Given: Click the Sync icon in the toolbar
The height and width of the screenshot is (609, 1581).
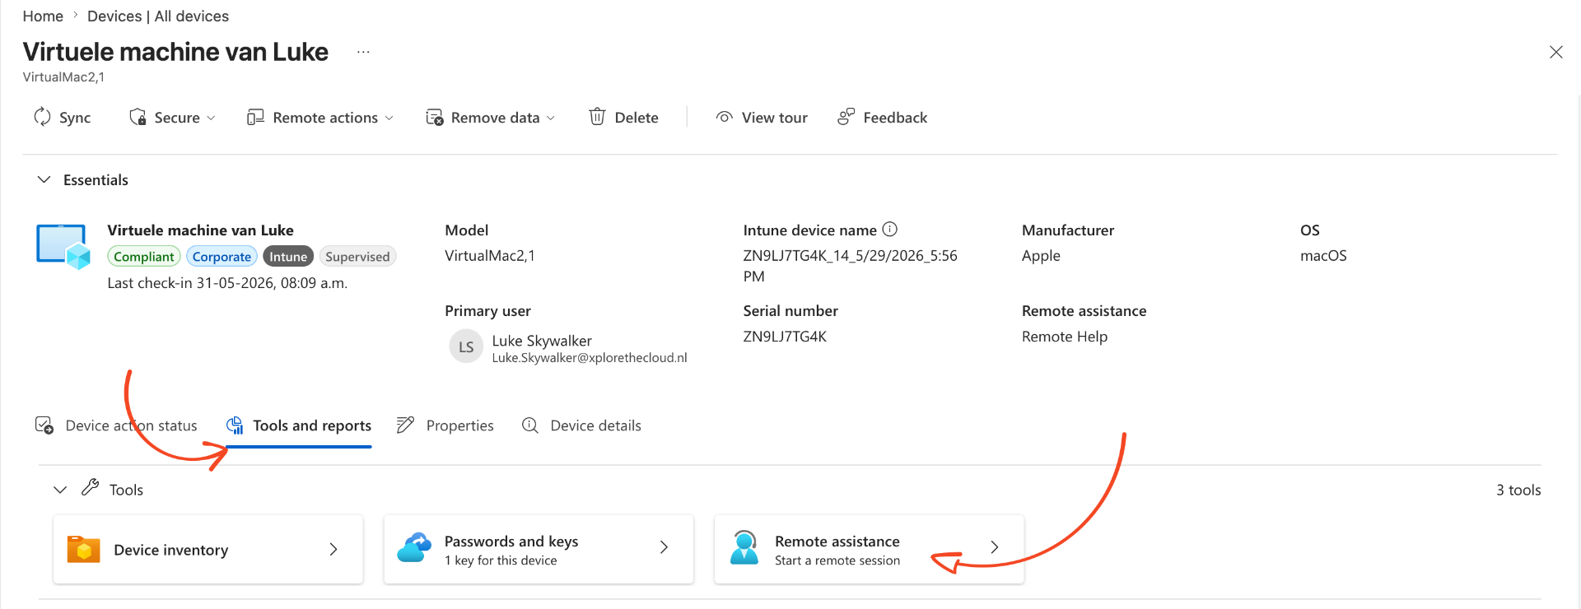Looking at the screenshot, I should coord(42,117).
